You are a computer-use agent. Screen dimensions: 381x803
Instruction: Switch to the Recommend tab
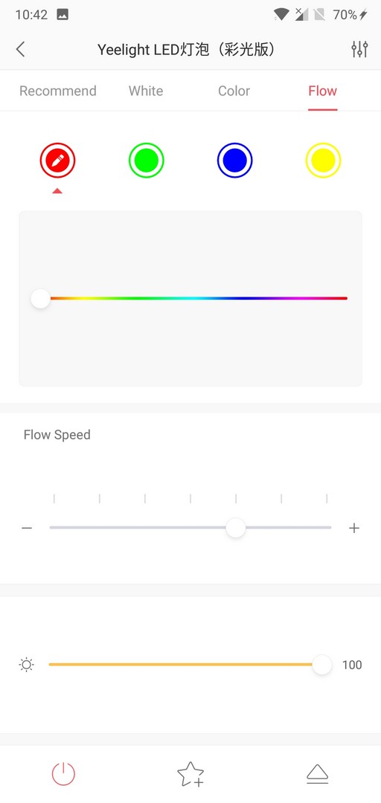click(x=58, y=91)
